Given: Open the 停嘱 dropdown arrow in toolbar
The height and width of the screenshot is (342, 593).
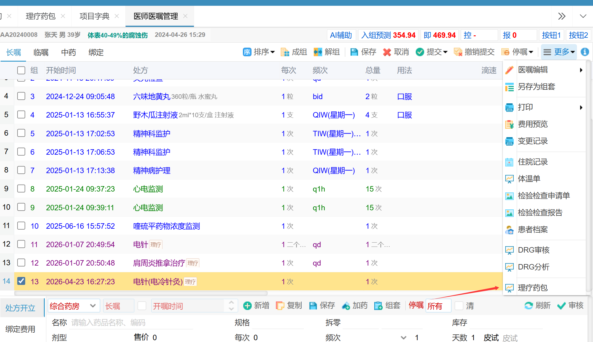Looking at the screenshot, I should [x=531, y=52].
